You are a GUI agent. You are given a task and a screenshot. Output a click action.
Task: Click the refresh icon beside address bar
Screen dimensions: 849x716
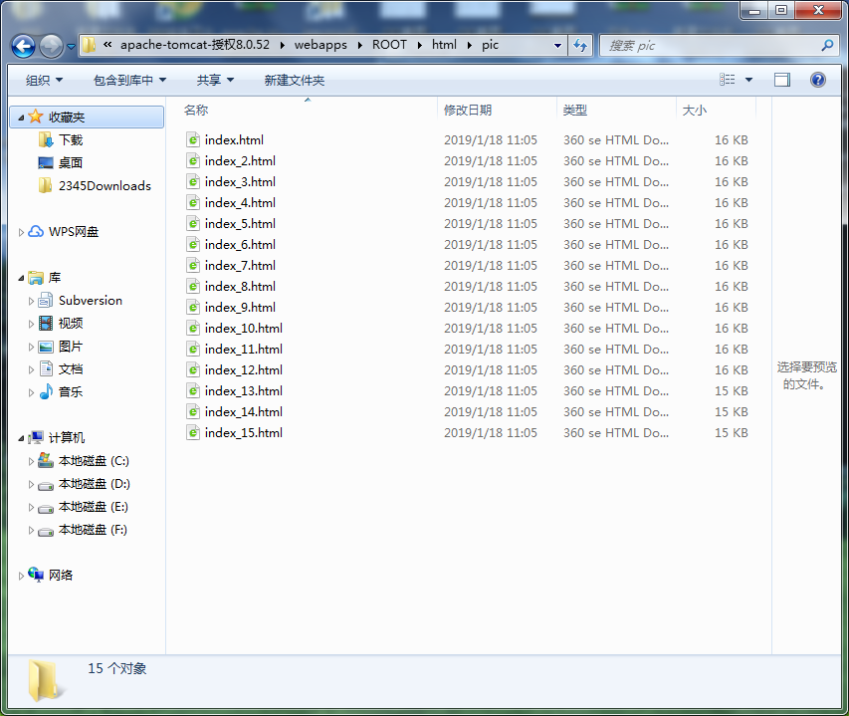pyautogui.click(x=580, y=46)
